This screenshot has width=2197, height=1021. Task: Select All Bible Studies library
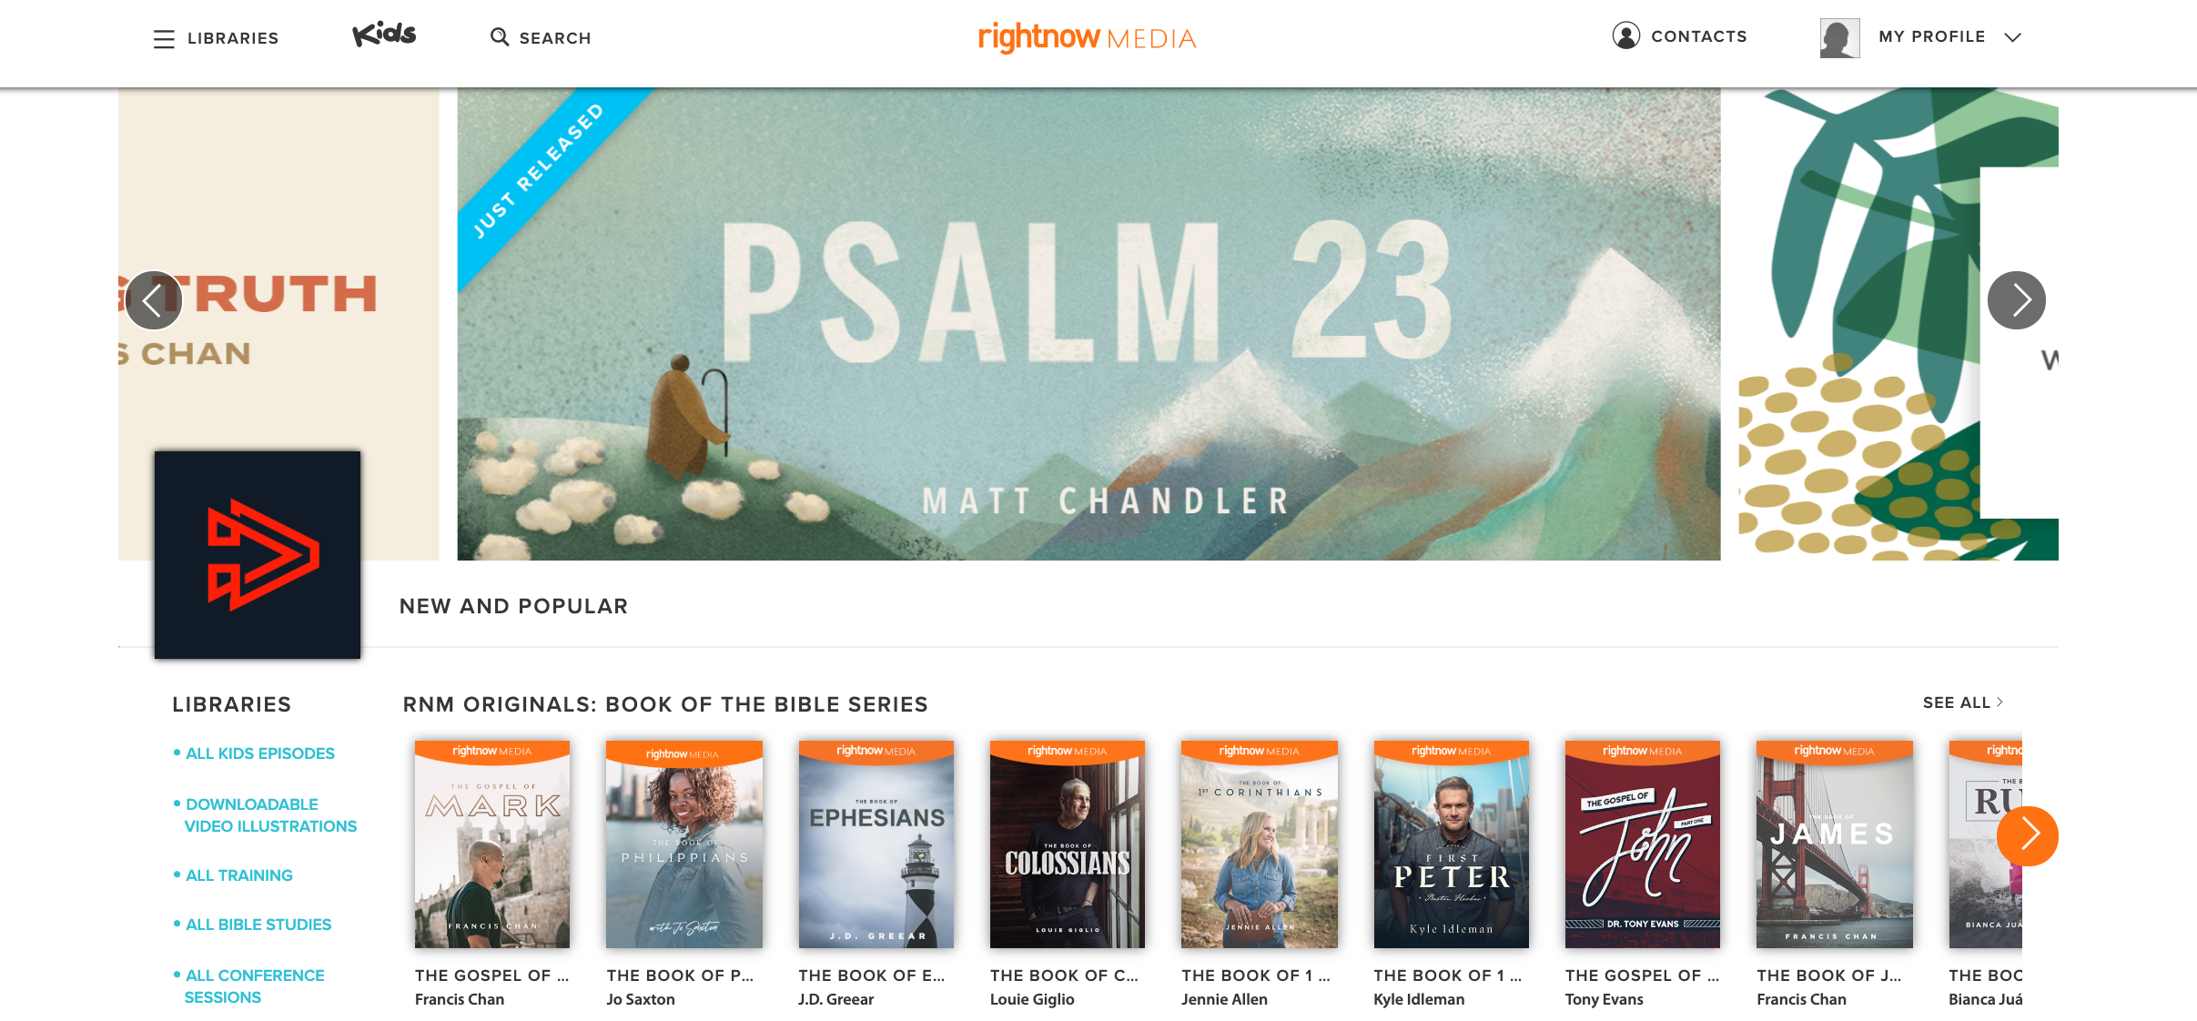click(258, 925)
